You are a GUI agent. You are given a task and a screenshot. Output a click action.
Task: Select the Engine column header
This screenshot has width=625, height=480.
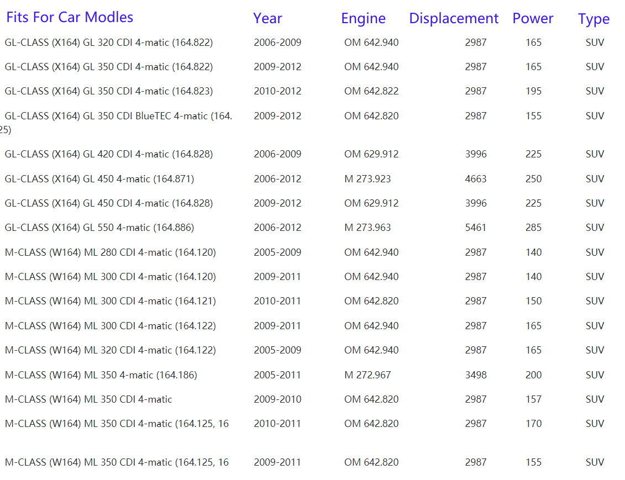(x=363, y=18)
